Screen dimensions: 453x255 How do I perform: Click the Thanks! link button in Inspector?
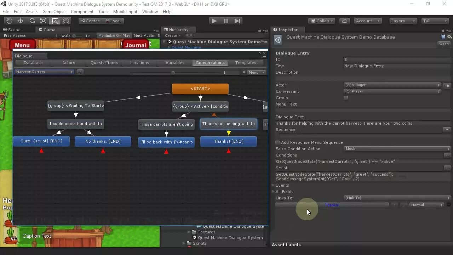click(332, 205)
